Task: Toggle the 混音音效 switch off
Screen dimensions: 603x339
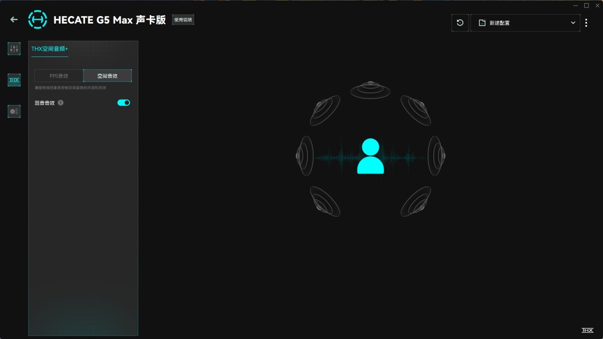Action: (x=124, y=103)
